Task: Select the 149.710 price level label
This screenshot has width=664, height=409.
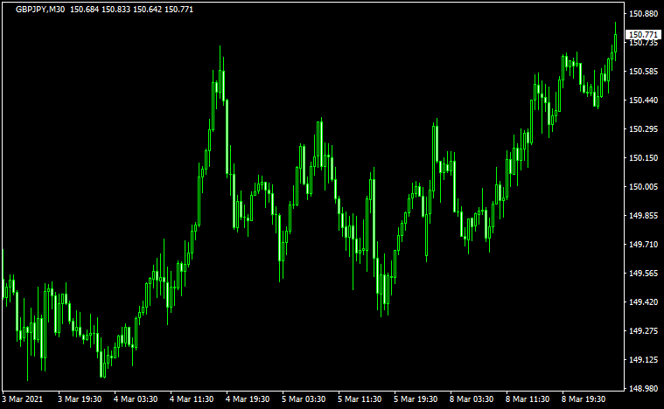Action: click(643, 245)
